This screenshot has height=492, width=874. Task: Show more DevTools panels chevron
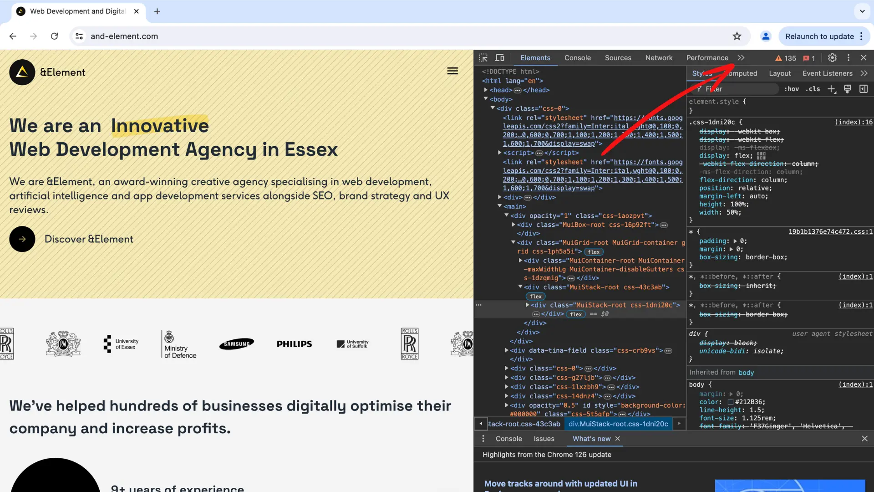(x=741, y=58)
